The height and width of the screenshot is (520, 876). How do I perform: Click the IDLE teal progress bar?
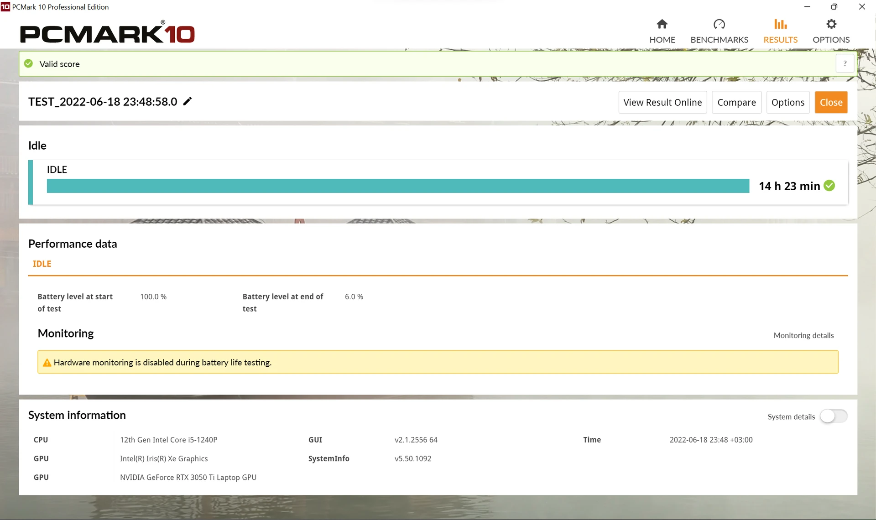point(398,186)
